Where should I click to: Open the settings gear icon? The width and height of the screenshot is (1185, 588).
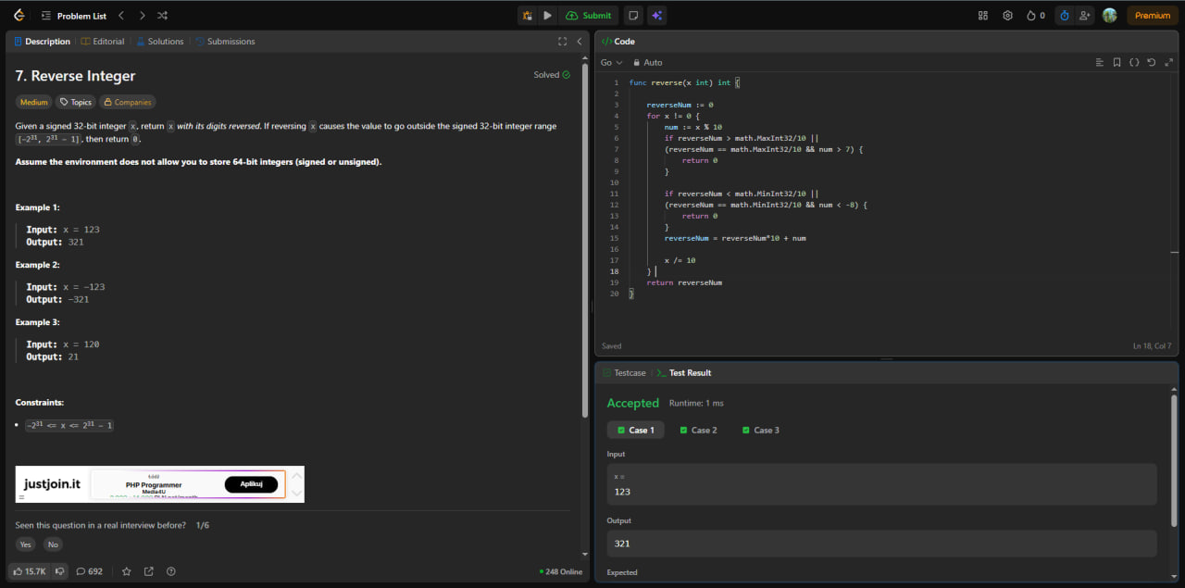coord(1007,16)
